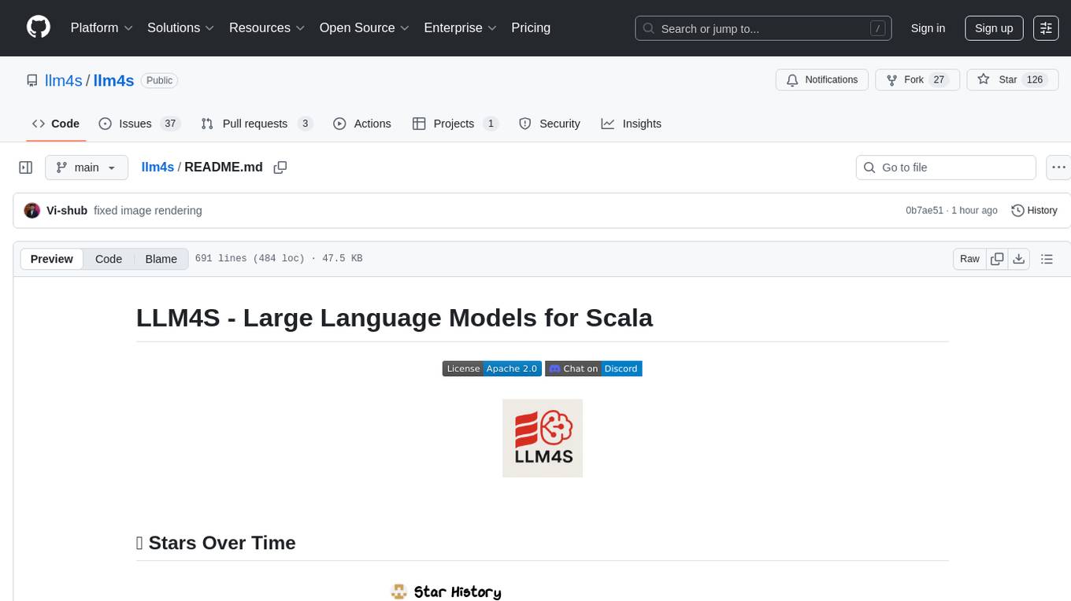This screenshot has height=601, width=1071.
Task: Download the raw file
Action: (x=1018, y=259)
